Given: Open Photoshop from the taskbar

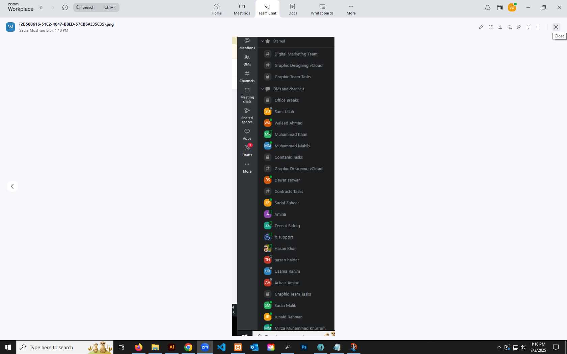Looking at the screenshot, I should pos(304,347).
